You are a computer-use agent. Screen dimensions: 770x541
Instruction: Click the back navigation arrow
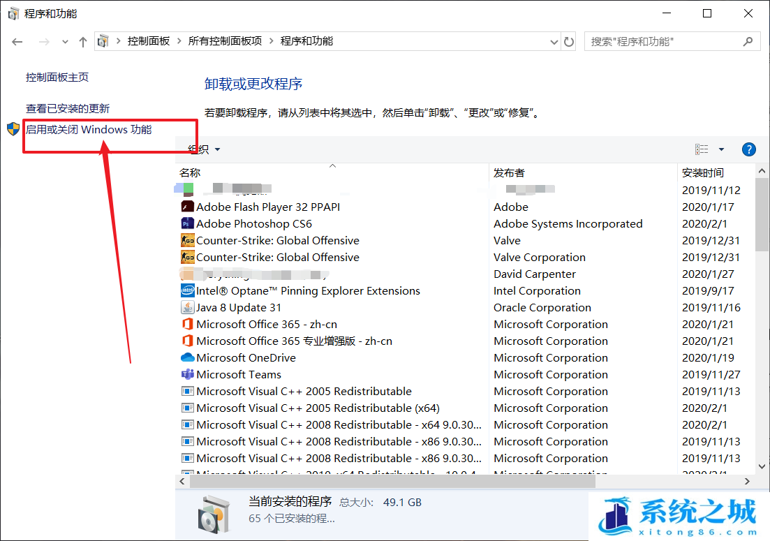click(17, 42)
